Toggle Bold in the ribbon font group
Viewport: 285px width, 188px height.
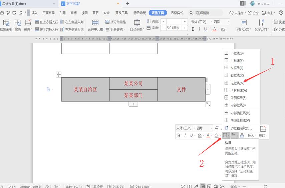pos(193,29)
